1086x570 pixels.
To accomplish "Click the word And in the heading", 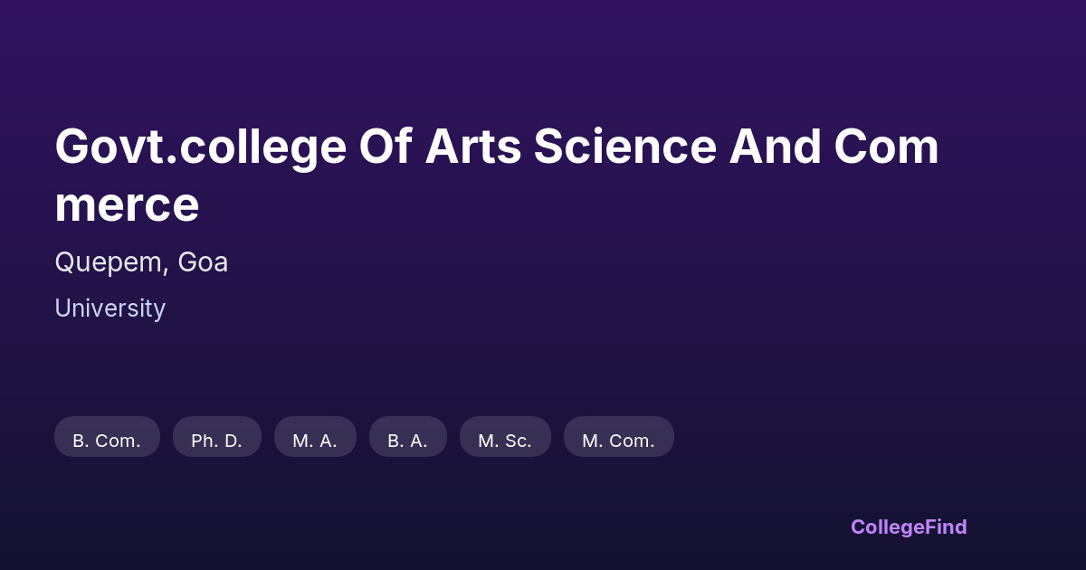I will click(775, 147).
